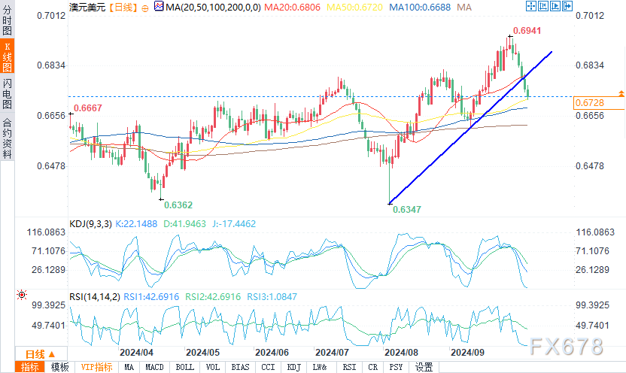Click the MA(20,50,100,200,0,0) parameter label
Screen dimensions: 626x373
click(x=213, y=8)
